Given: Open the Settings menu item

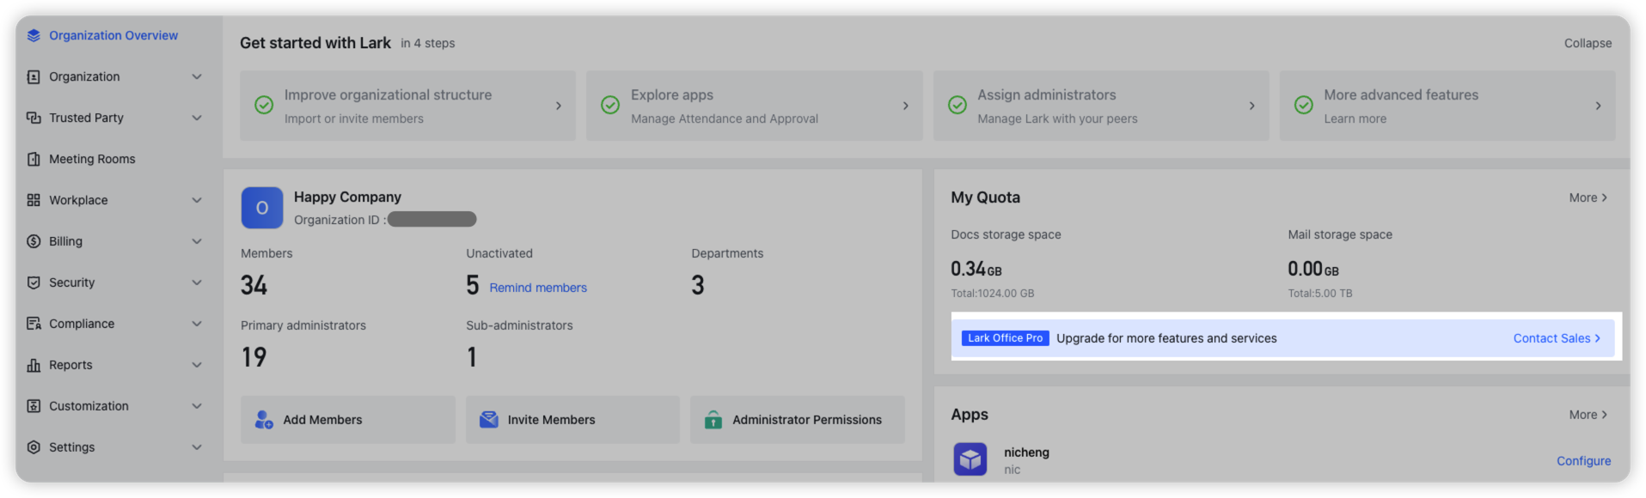Looking at the screenshot, I should [72, 447].
